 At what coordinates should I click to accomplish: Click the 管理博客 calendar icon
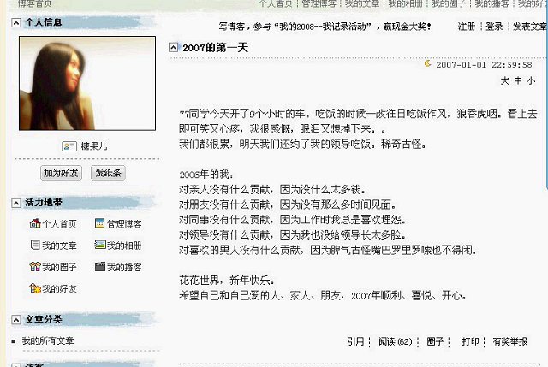pyautogui.click(x=100, y=223)
